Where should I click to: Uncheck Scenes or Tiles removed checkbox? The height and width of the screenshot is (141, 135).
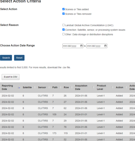[x=64, y=14]
